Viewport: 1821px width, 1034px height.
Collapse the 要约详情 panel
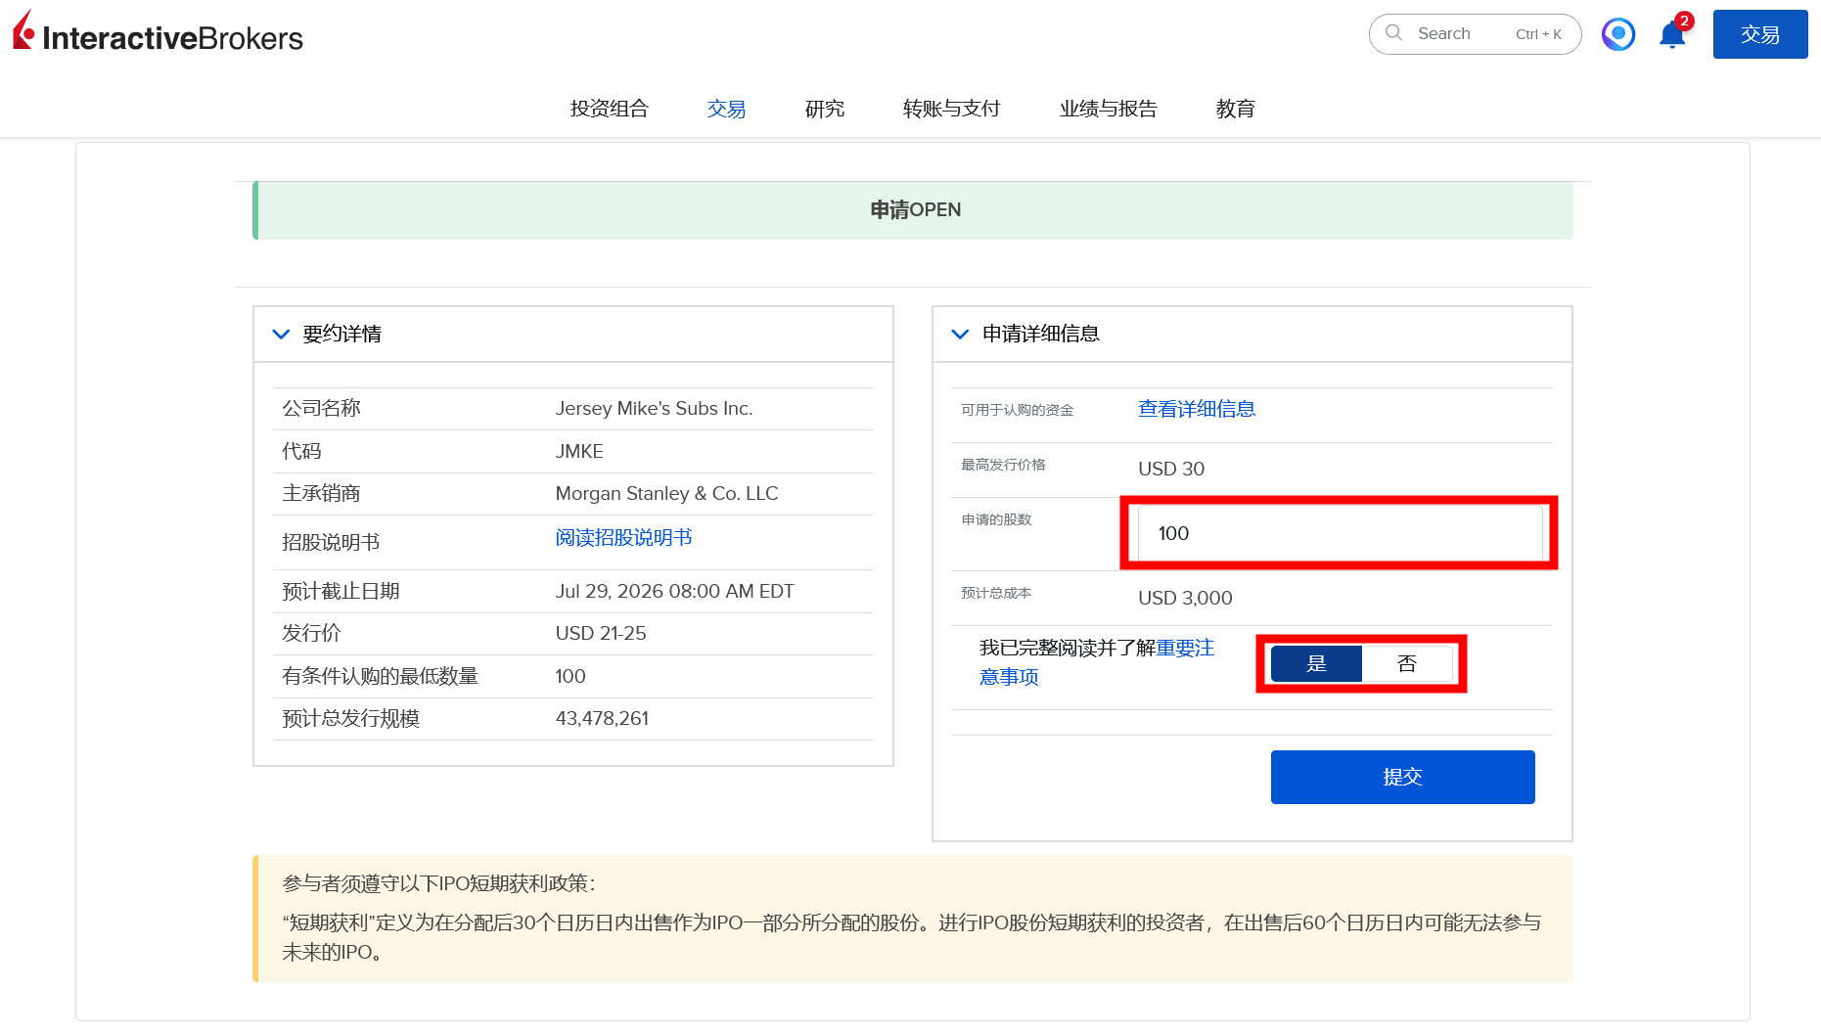click(x=281, y=335)
